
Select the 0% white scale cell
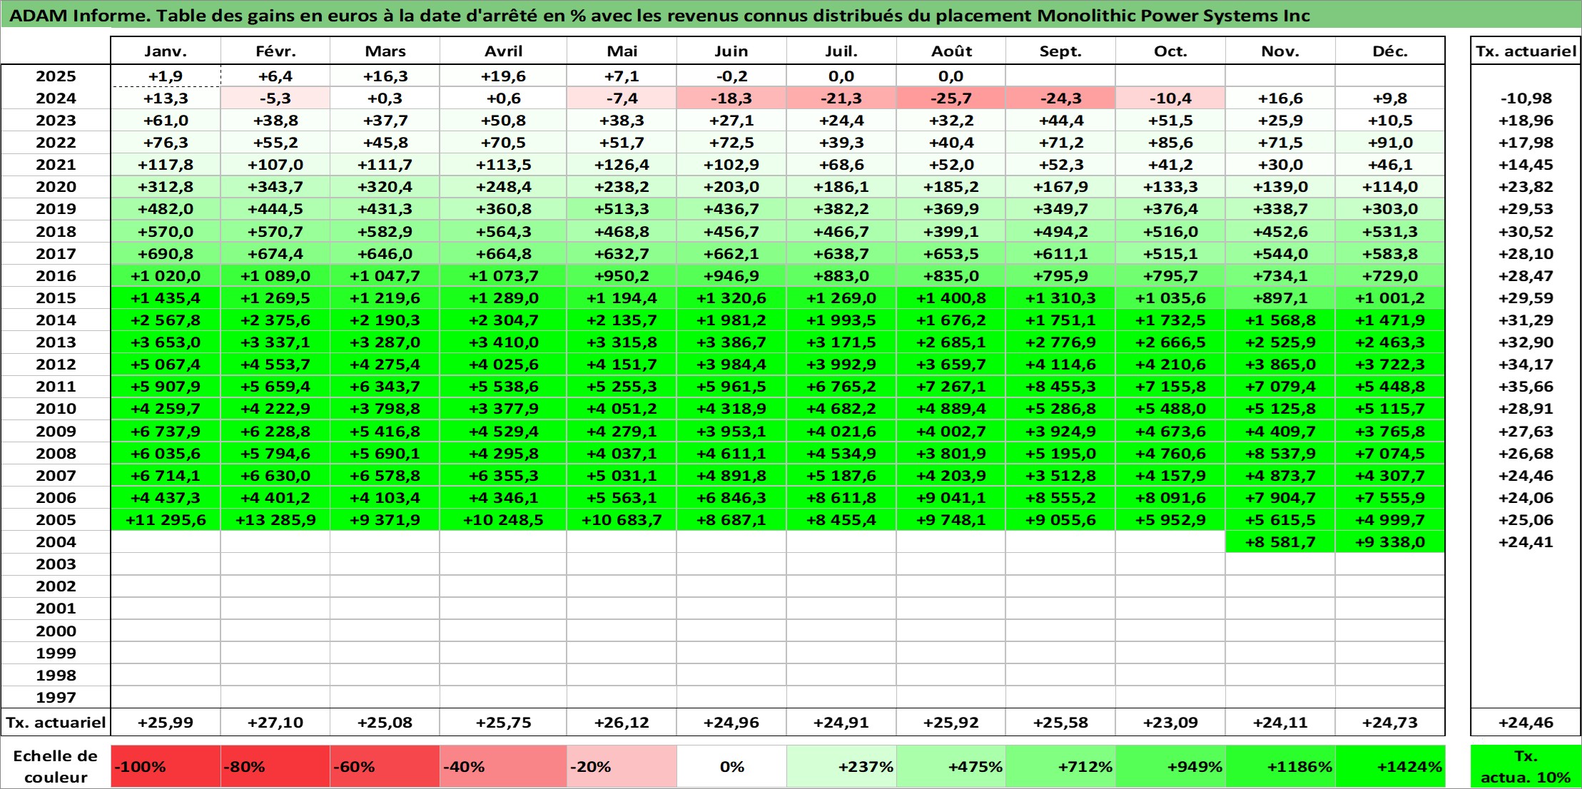(731, 767)
